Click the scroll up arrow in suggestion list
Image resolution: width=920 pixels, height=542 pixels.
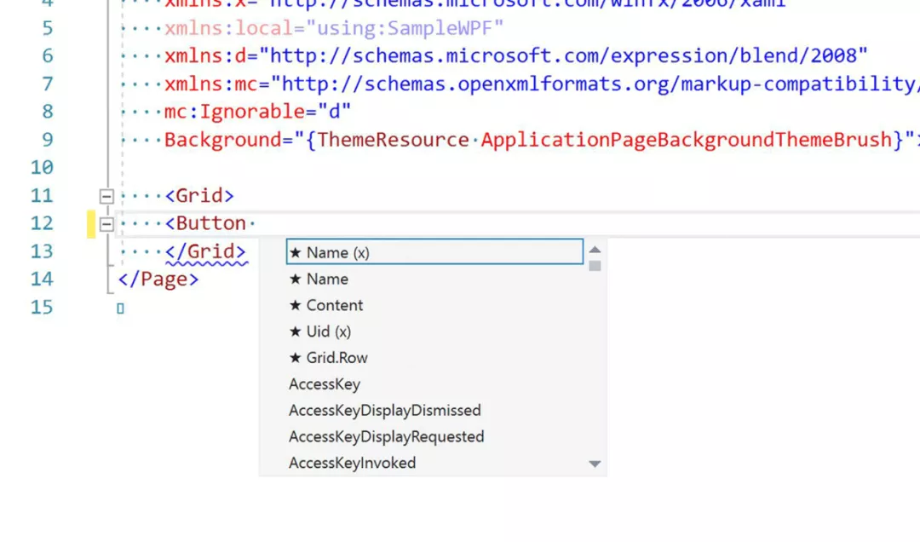pos(595,250)
